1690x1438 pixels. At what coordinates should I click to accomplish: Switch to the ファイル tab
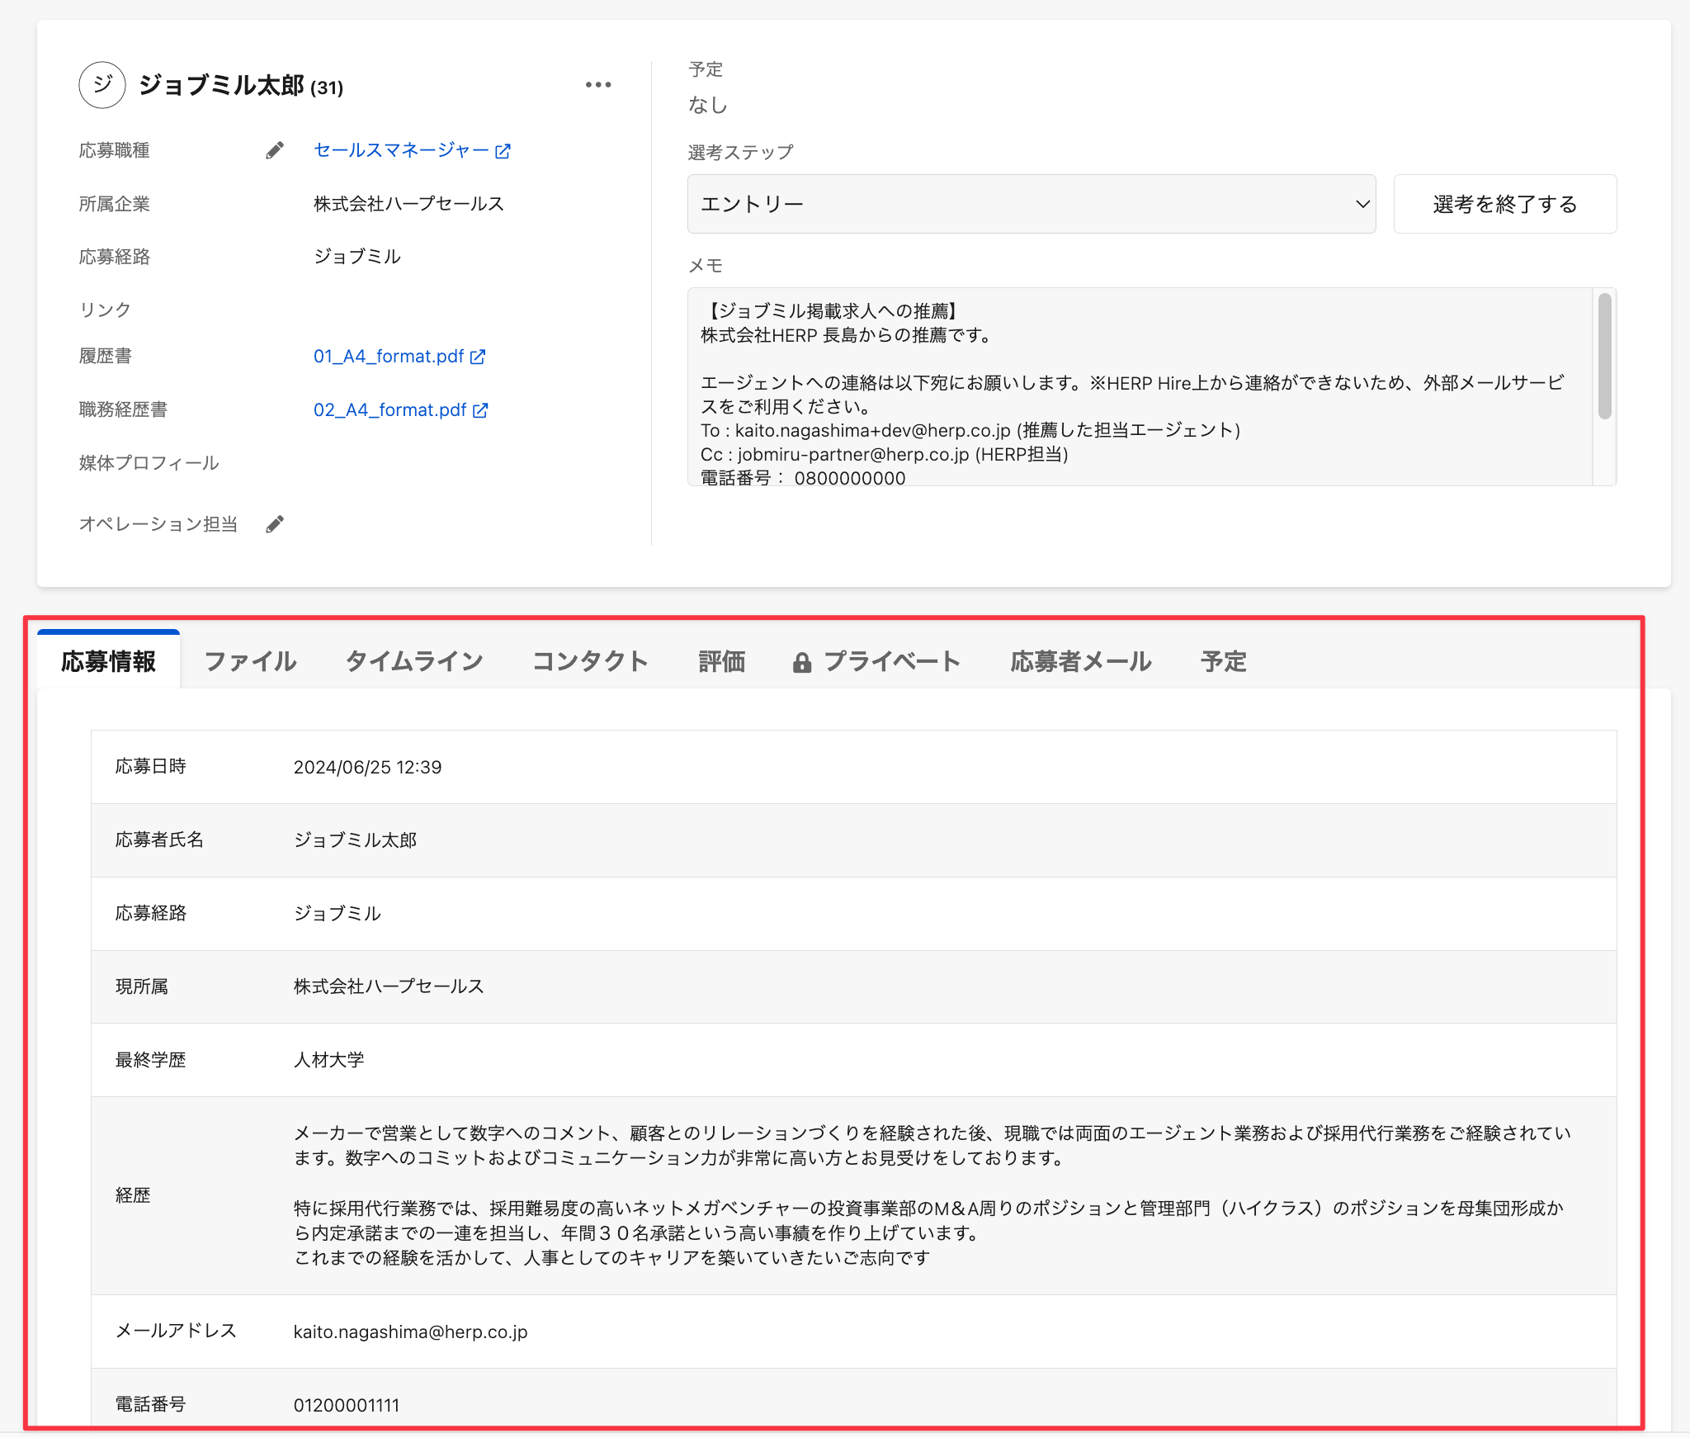[x=250, y=661]
